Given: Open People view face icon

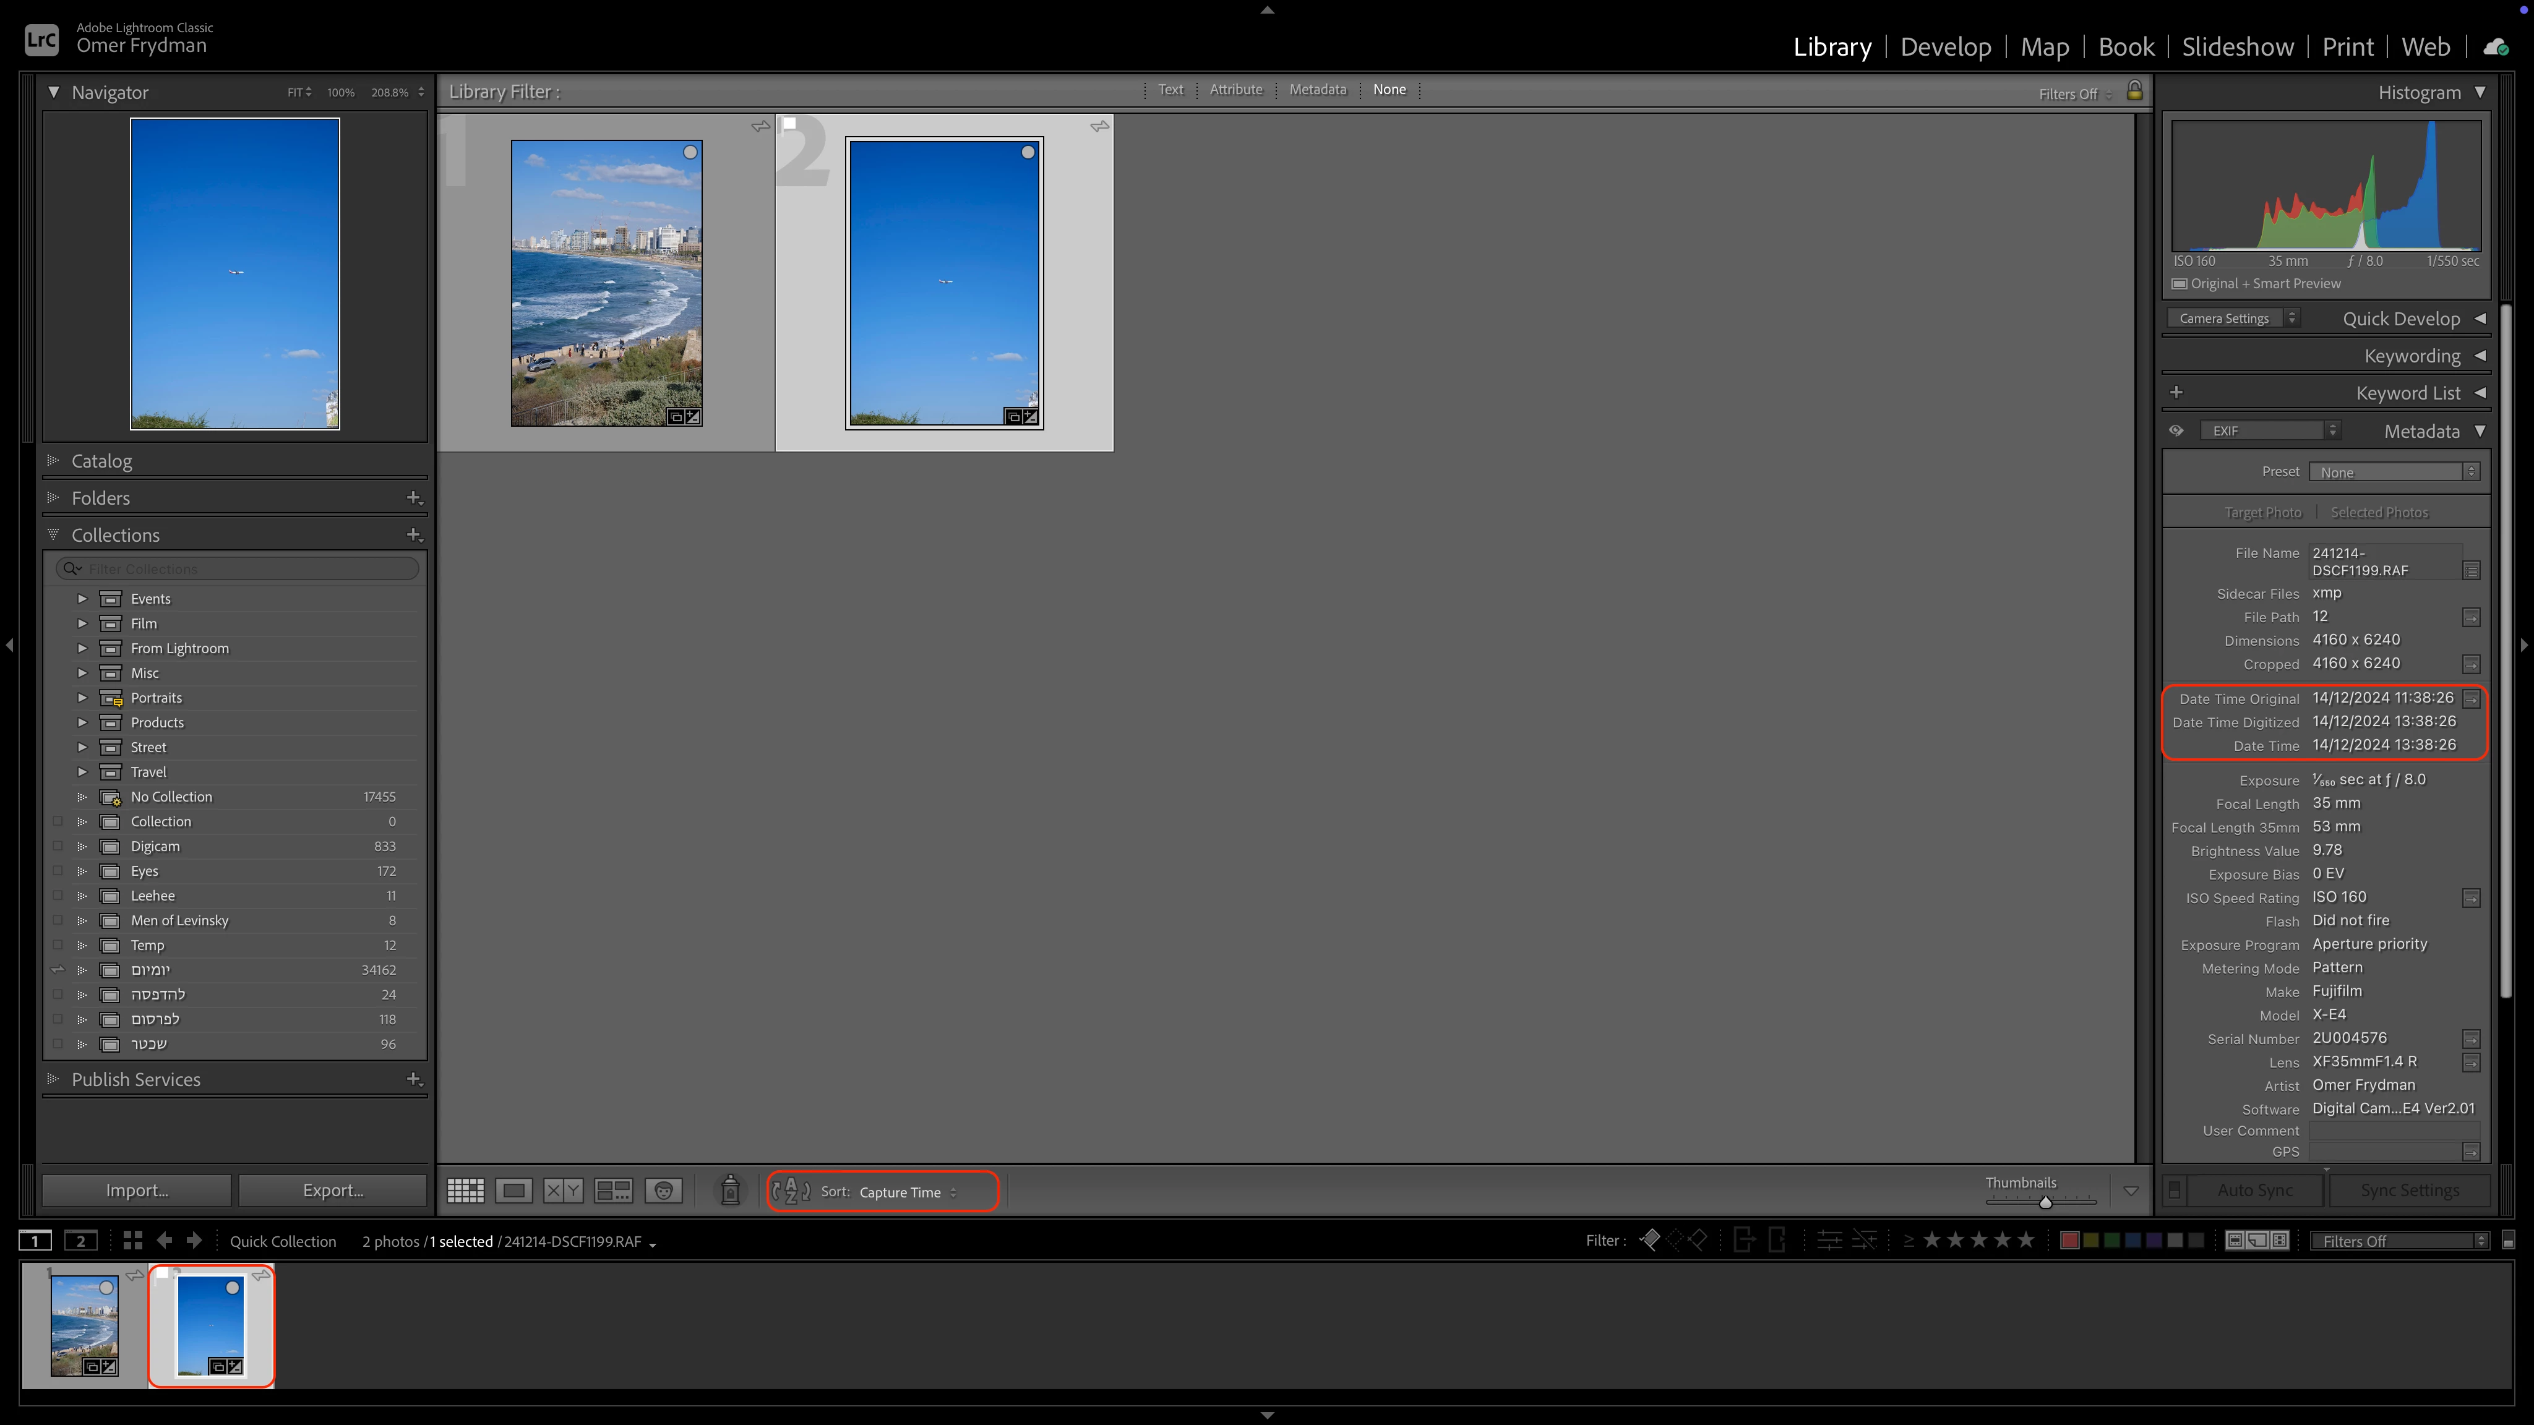Looking at the screenshot, I should tap(664, 1191).
